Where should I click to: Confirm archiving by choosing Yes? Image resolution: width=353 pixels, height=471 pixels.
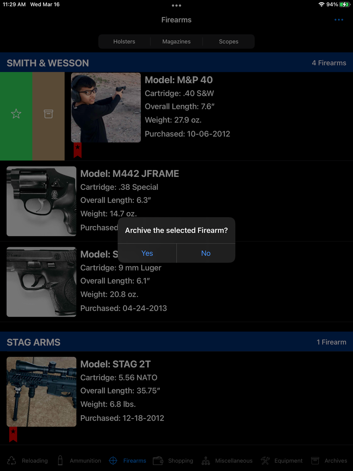(x=147, y=253)
